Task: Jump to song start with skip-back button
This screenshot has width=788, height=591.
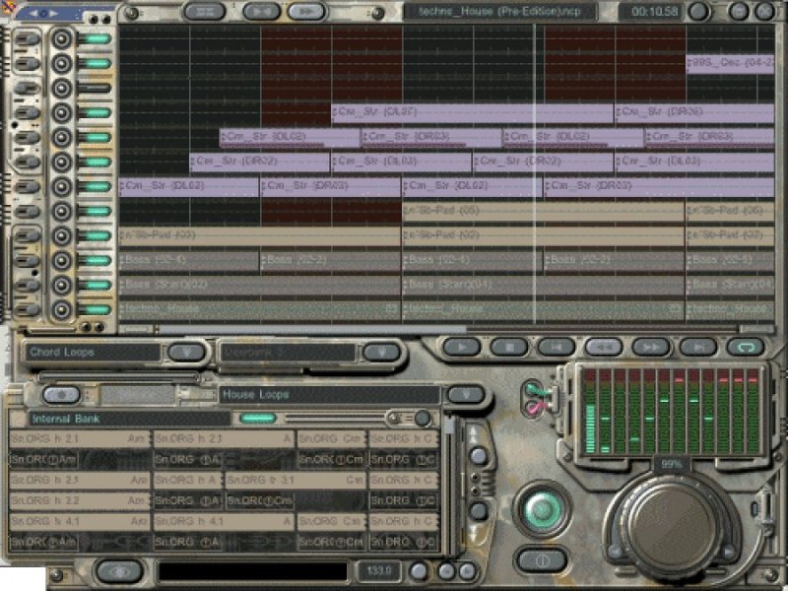Action: [556, 347]
